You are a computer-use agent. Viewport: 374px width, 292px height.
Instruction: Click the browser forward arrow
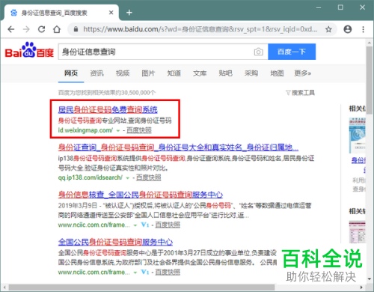click(x=26, y=29)
